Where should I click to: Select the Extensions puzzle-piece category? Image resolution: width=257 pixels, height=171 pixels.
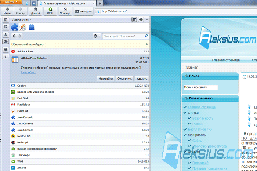[x=14, y=27]
